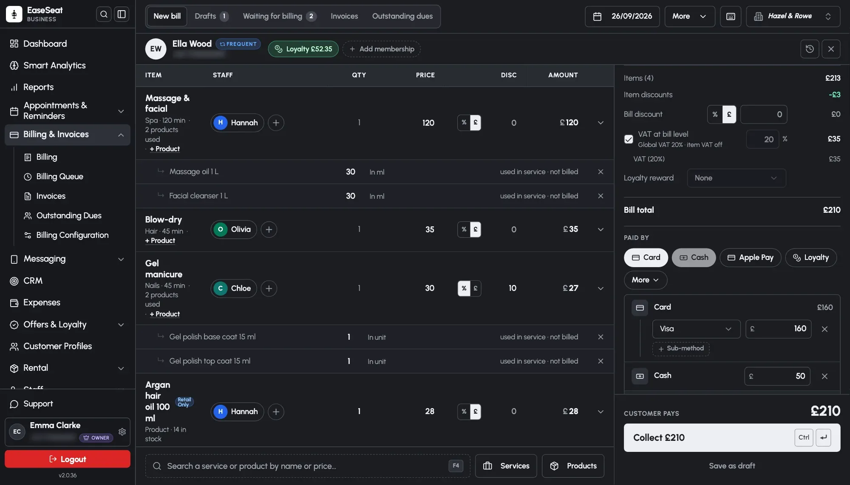Collapse sidebar with panel toggle icon
850x485 pixels.
pyautogui.click(x=122, y=14)
